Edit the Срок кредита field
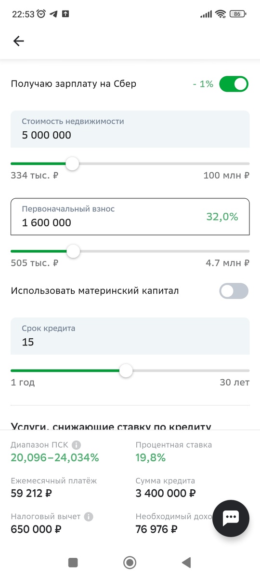260x579 pixels. pos(130,336)
